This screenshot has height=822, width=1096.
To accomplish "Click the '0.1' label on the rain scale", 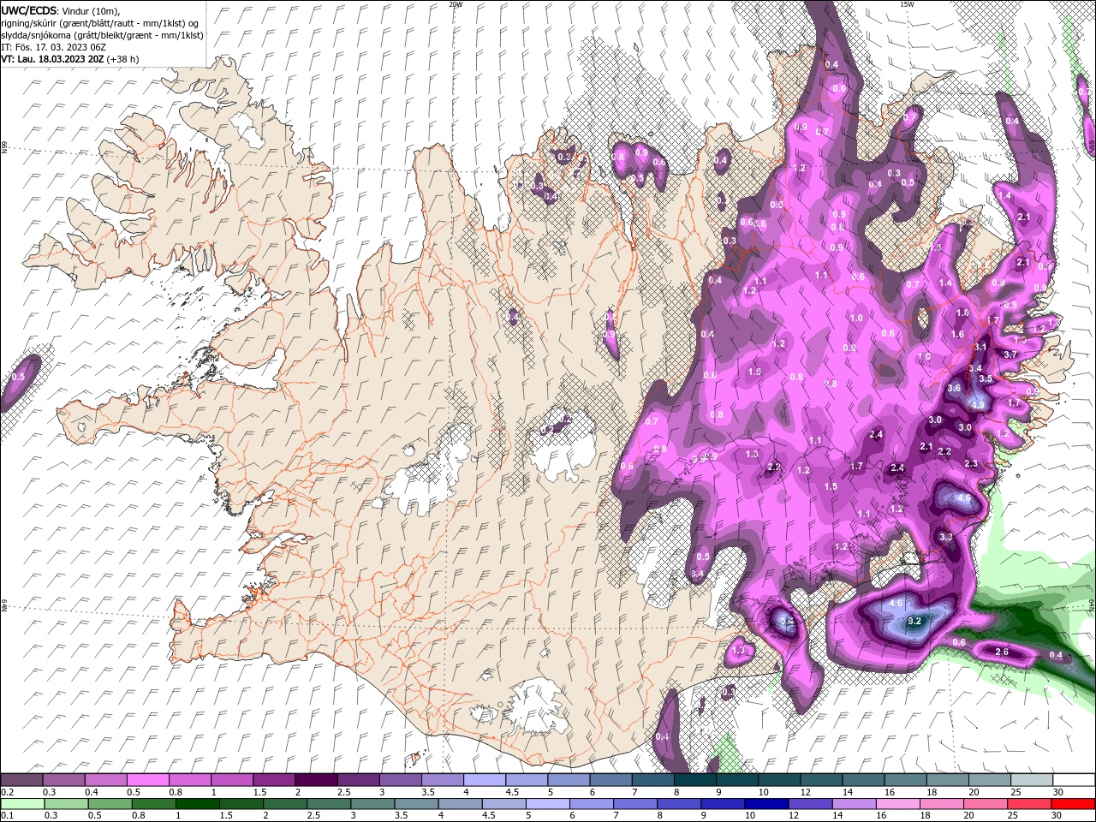I will (x=7, y=816).
